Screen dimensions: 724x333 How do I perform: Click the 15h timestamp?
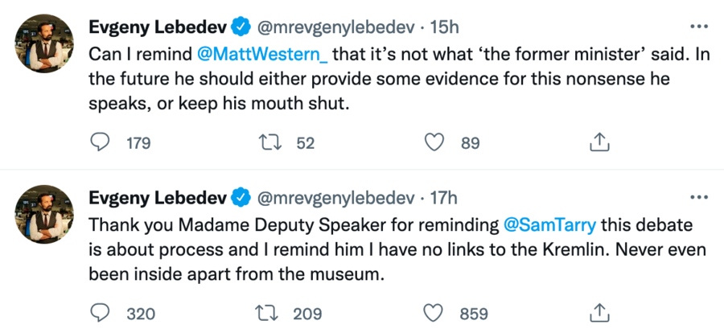pos(444,27)
